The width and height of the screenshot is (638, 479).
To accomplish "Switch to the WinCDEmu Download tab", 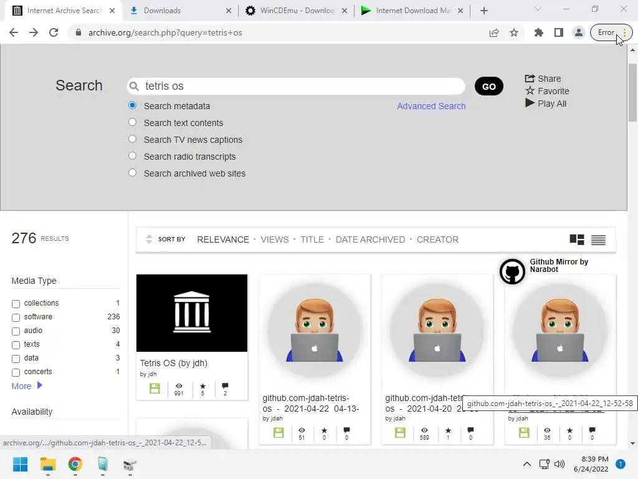I will (296, 11).
